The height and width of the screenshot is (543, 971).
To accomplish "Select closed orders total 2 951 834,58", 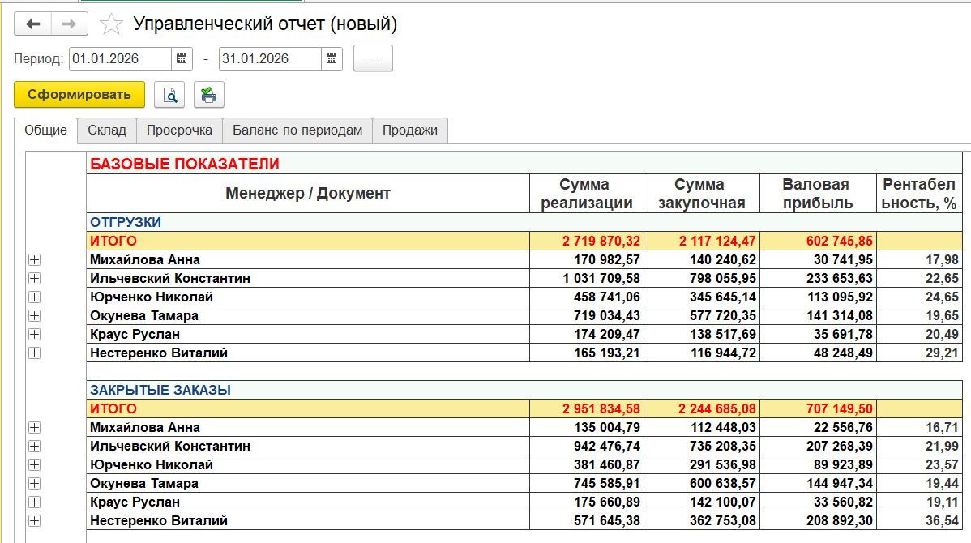I will (587, 408).
